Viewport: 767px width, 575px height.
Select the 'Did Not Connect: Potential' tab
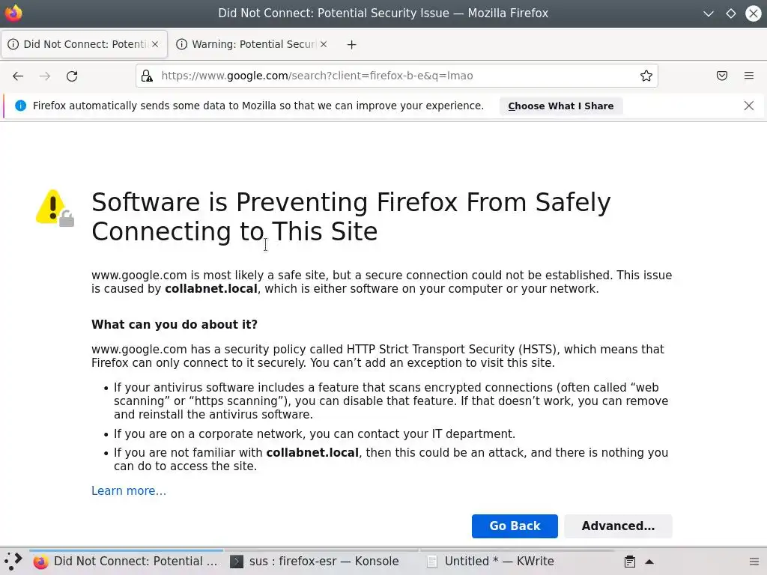[84, 44]
